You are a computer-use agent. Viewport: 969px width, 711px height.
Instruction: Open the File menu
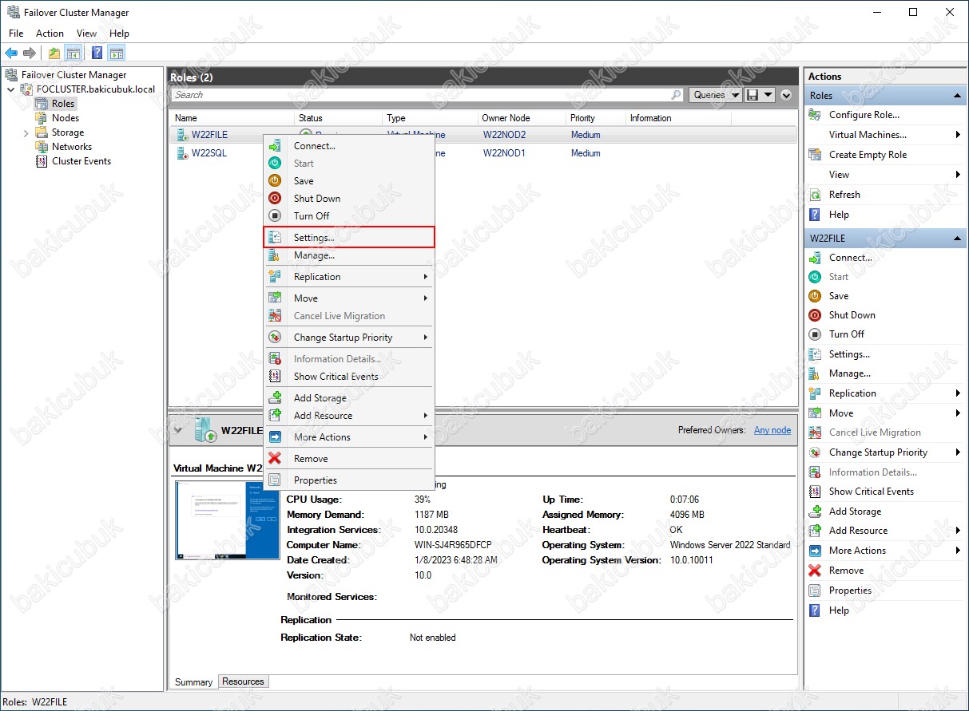[x=16, y=34]
